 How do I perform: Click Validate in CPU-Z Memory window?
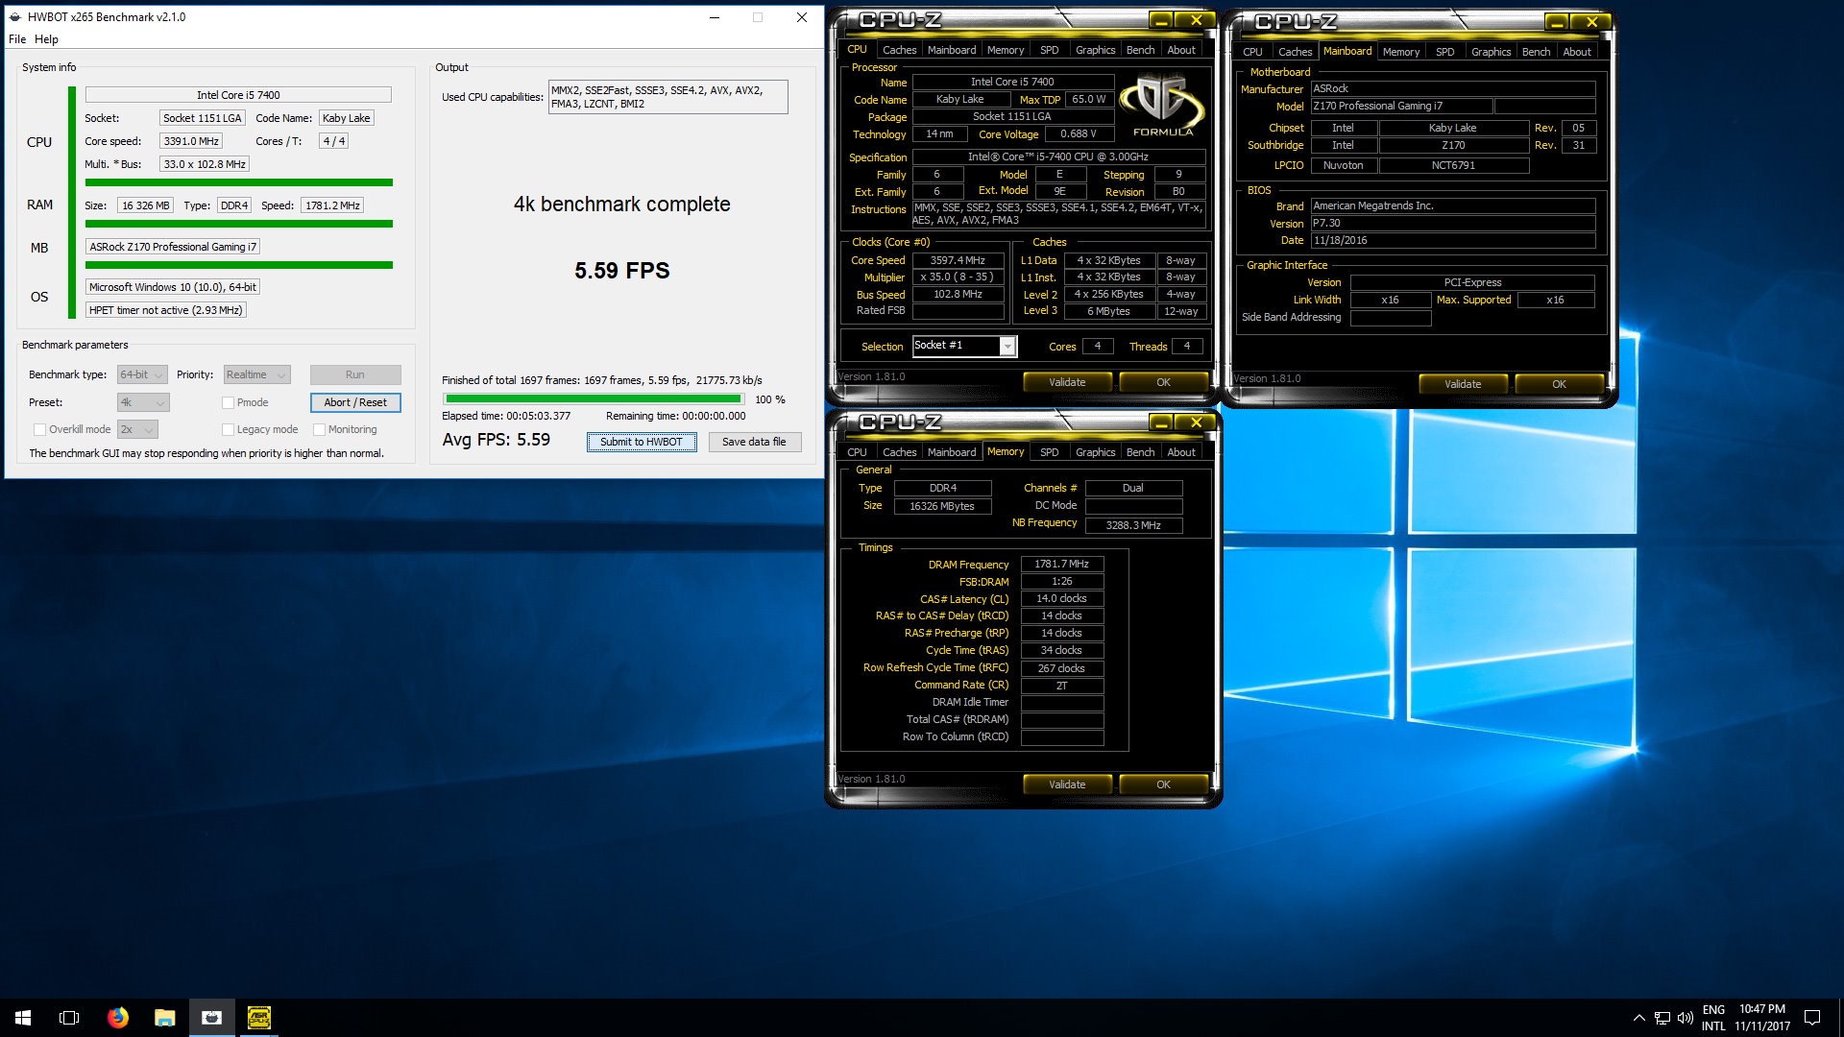(1067, 784)
